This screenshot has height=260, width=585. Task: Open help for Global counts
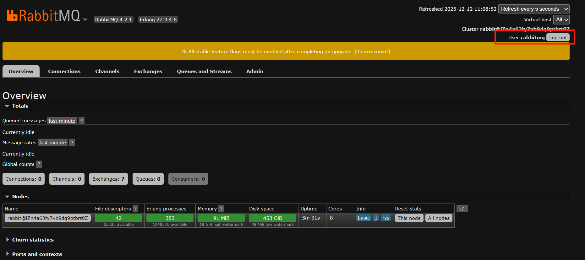[x=39, y=164]
